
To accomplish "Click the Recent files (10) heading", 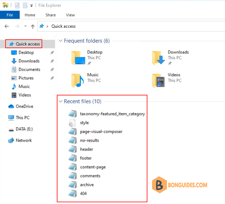I will pyautogui.click(x=83, y=101).
